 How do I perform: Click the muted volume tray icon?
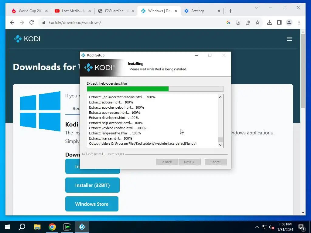tap(272, 227)
